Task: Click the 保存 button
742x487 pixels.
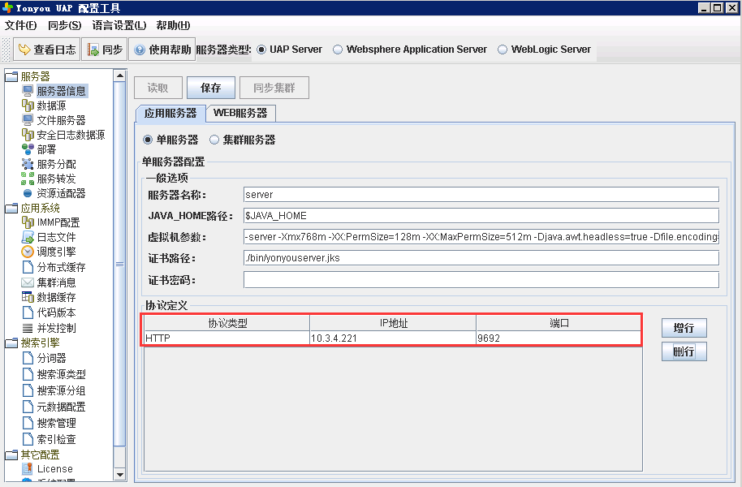Action: click(x=210, y=88)
